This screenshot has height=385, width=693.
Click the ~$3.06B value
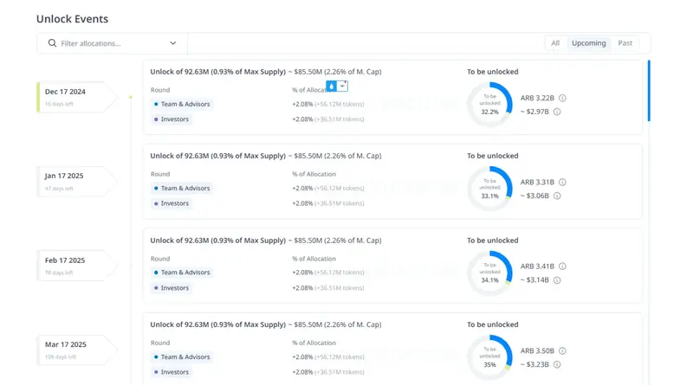[534, 196]
